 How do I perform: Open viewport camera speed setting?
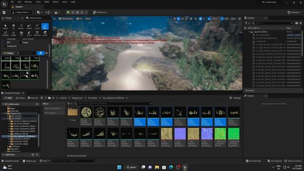coord(233,19)
